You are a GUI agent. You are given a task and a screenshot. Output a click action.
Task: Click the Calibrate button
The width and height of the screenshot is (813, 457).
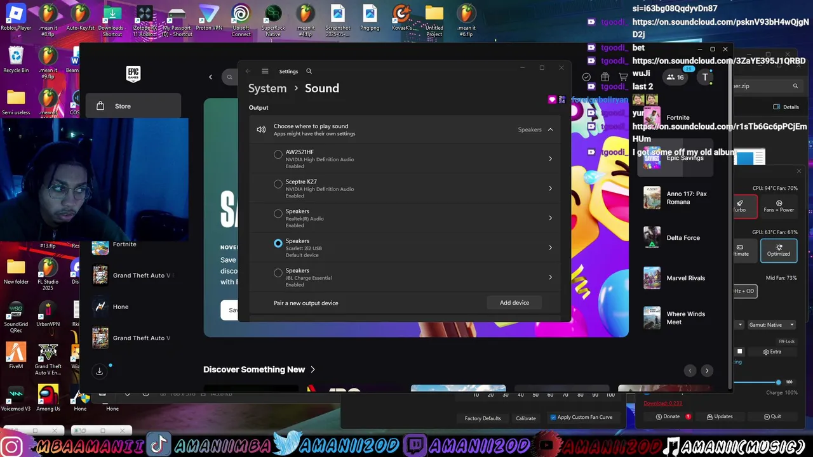point(525,418)
